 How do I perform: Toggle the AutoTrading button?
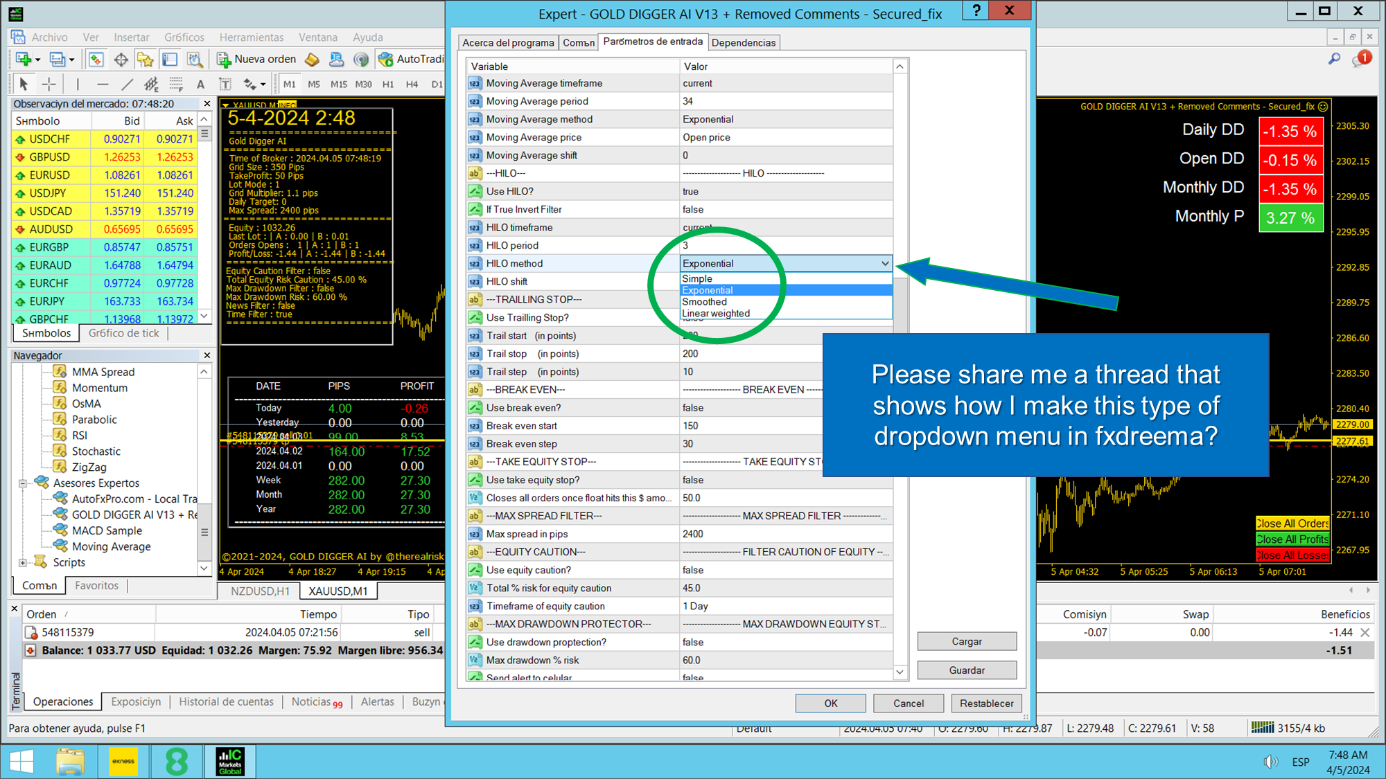411,60
